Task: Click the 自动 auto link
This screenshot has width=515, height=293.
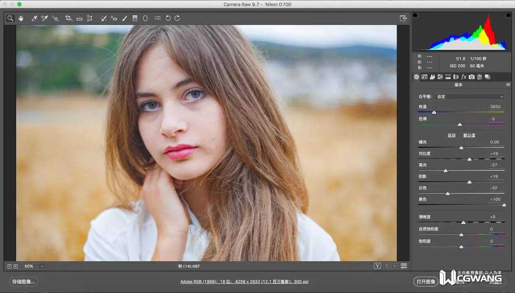Action: [452, 135]
